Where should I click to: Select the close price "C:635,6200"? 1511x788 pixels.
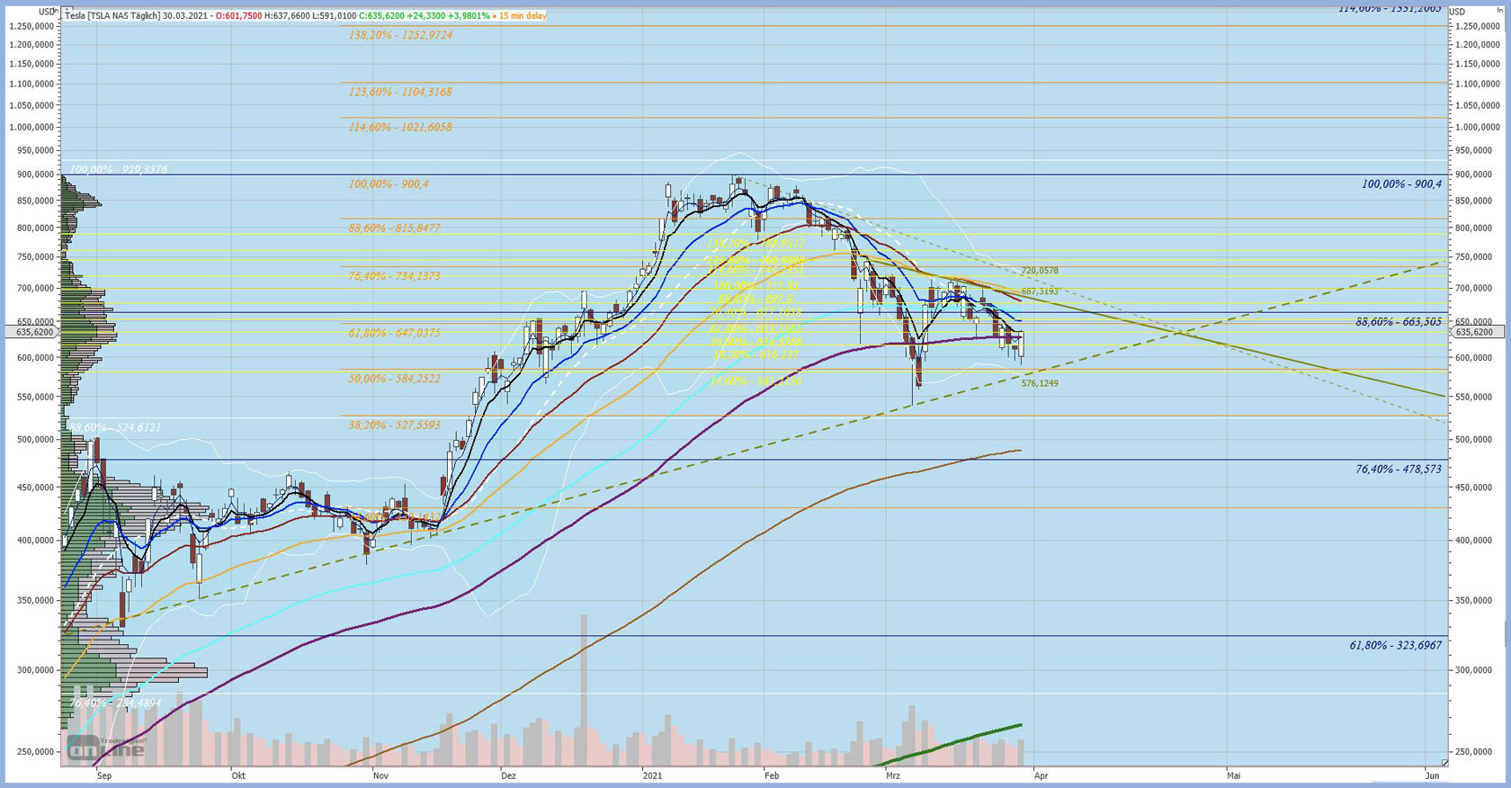click(381, 16)
